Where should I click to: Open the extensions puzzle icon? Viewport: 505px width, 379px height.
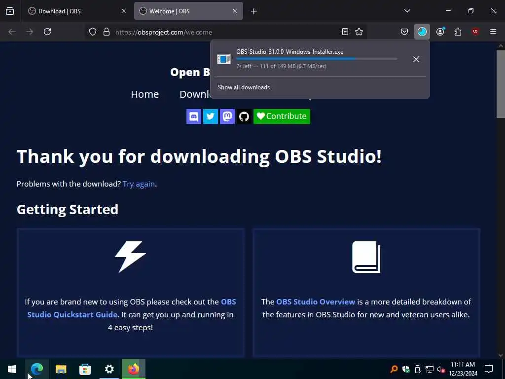click(458, 32)
